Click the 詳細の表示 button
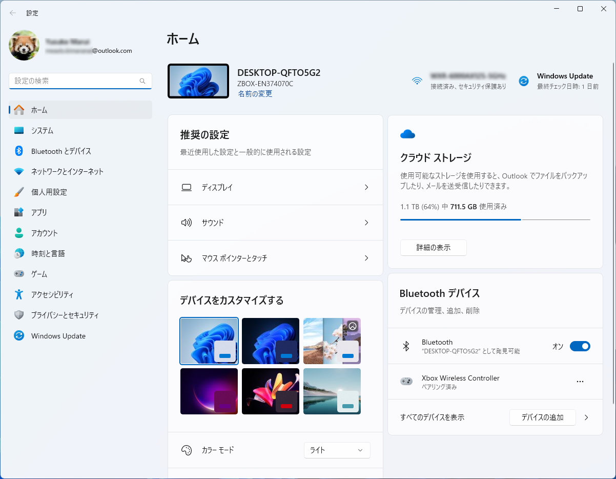616x479 pixels. [433, 248]
